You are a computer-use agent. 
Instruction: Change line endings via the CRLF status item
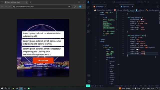click(x=140, y=86)
